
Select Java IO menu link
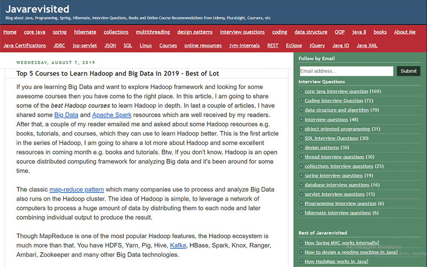click(341, 45)
